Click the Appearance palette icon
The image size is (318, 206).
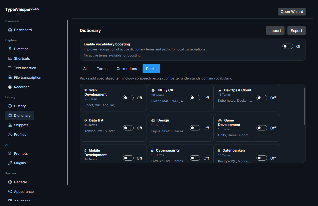click(10, 191)
